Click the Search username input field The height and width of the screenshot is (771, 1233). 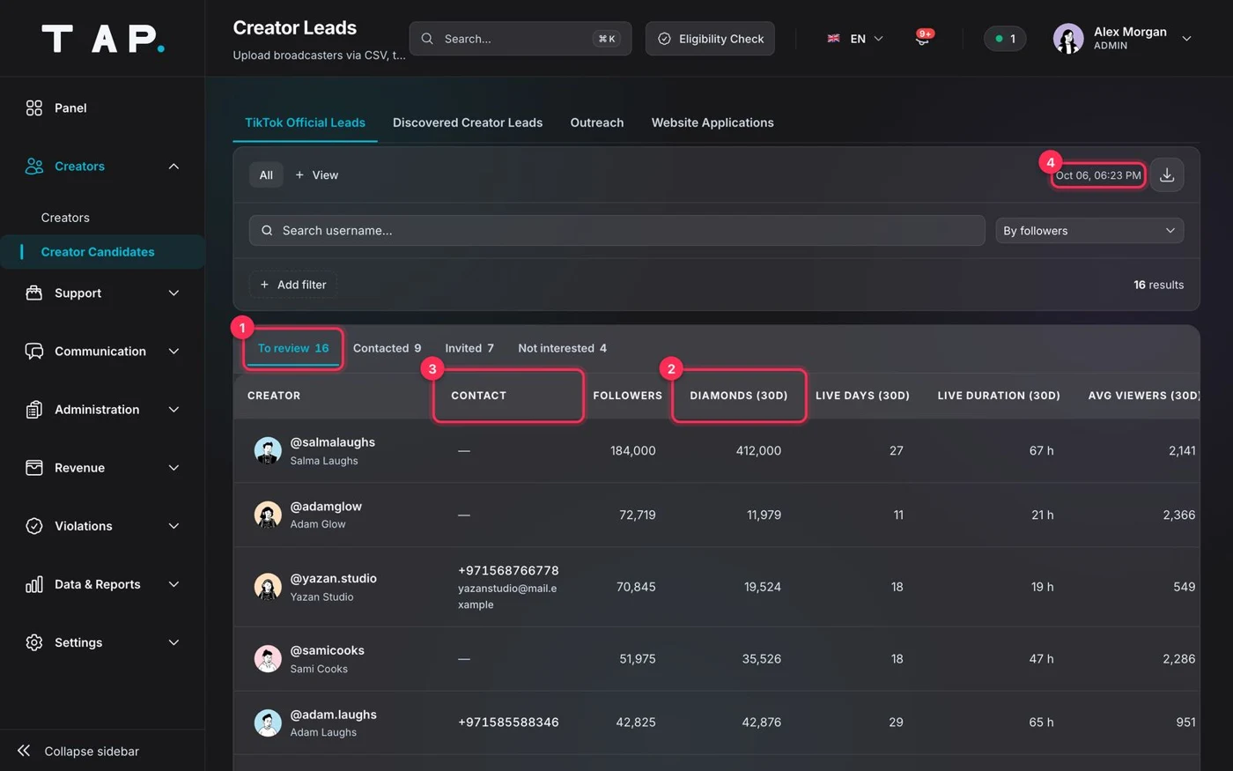(x=616, y=230)
